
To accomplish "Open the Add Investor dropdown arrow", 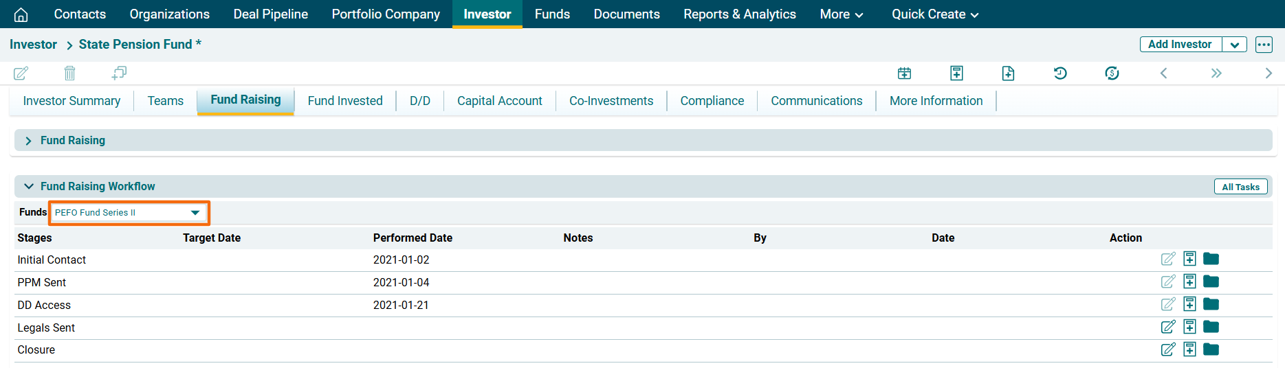I will coord(1234,45).
